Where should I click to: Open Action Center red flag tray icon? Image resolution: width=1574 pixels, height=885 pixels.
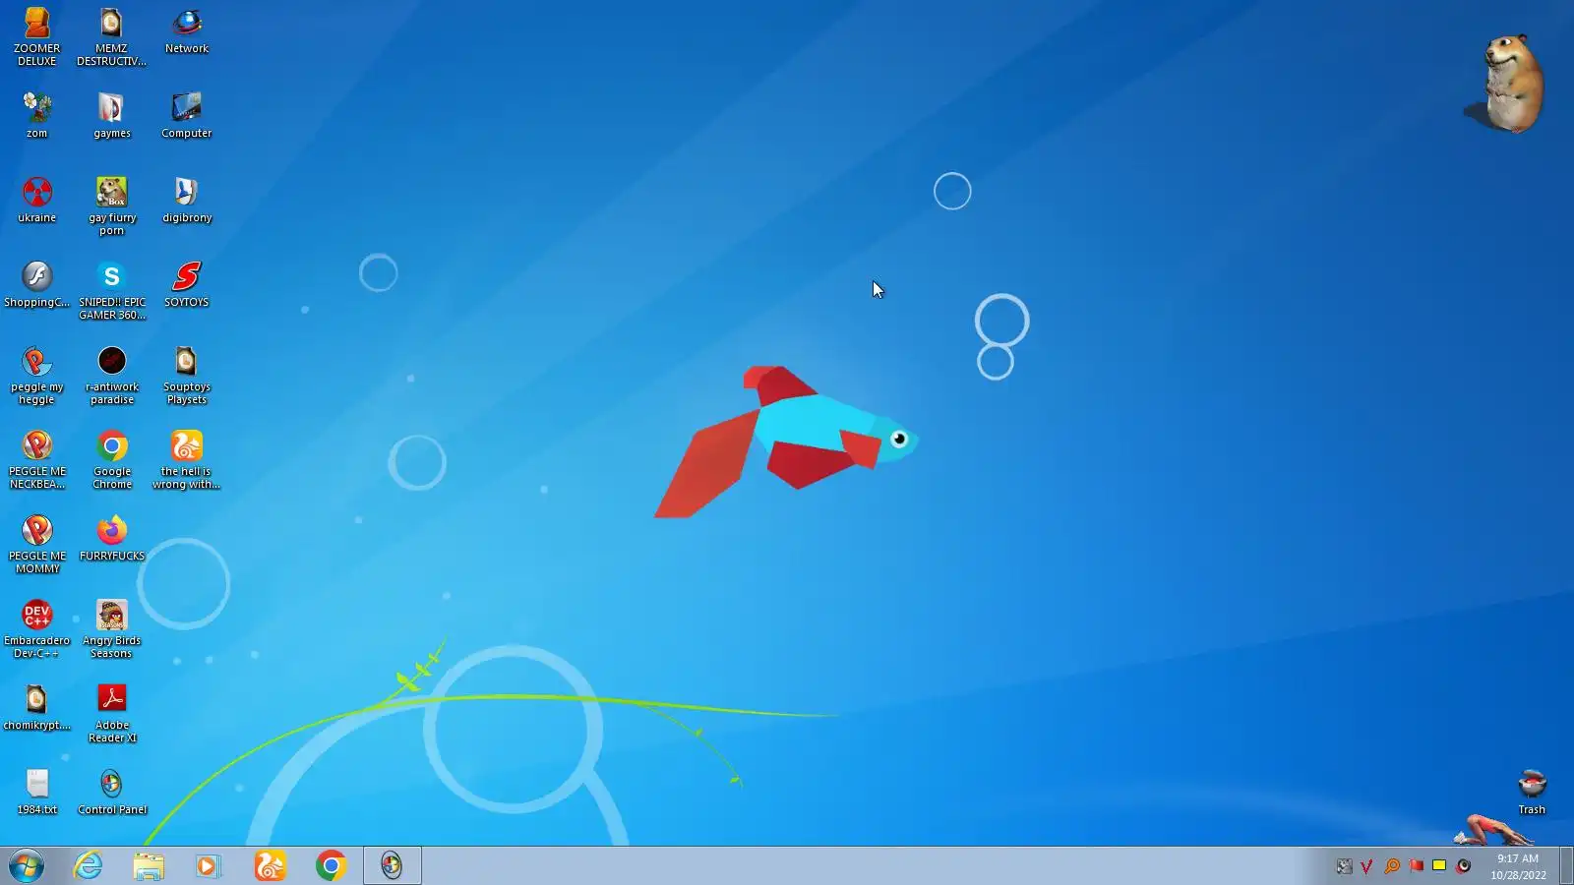[1416, 866]
